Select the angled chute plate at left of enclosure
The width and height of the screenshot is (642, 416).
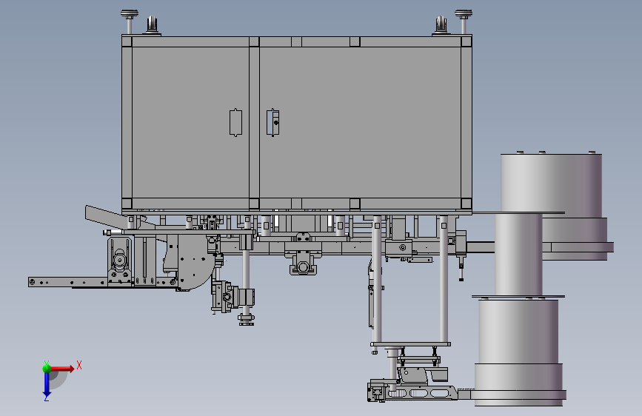(106, 218)
